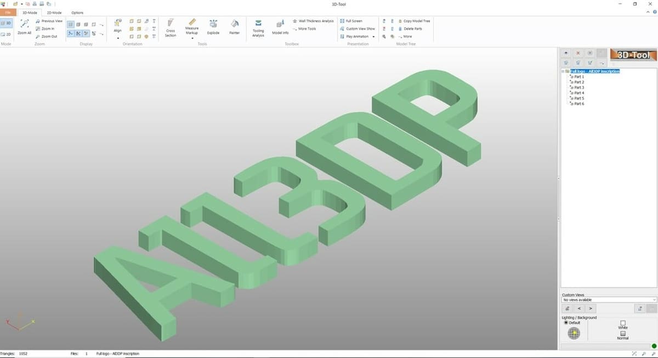Image resolution: width=658 pixels, height=358 pixels.
Task: Click the previous custom view arrow
Action: click(x=579, y=309)
